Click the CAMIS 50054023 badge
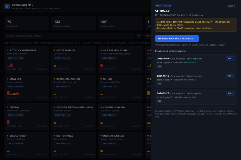Viewport: 241px width, 160px height. click(x=15, y=87)
